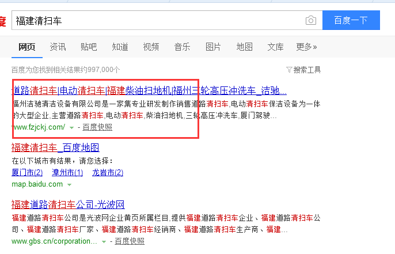Click the 百度一下 search button
The height and width of the screenshot is (254, 395).
(x=351, y=20)
